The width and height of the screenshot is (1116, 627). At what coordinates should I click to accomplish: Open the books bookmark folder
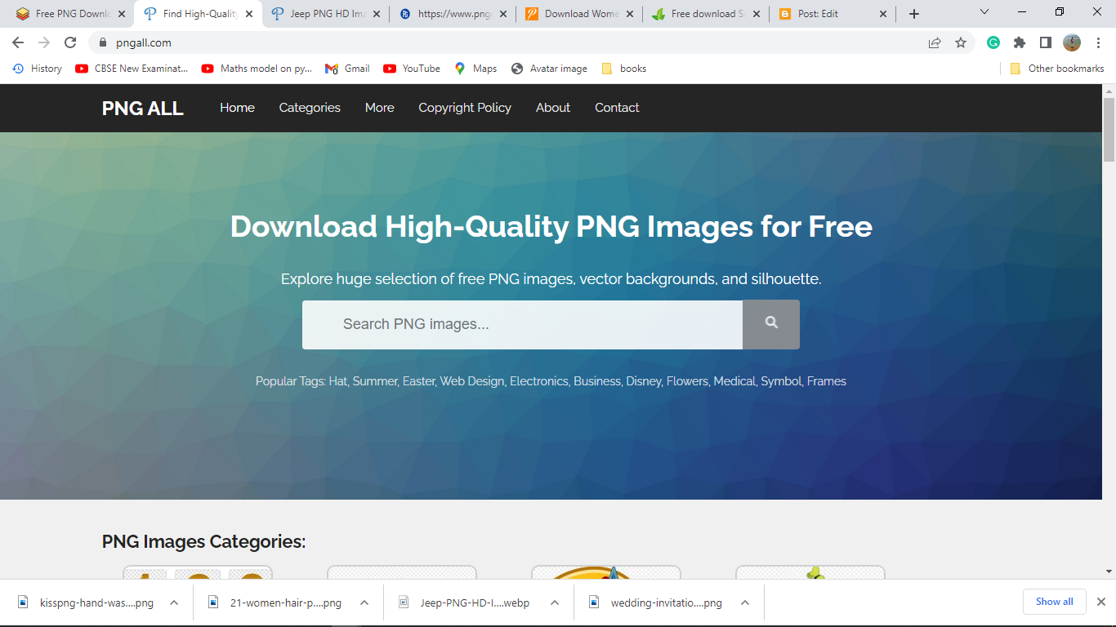(623, 69)
